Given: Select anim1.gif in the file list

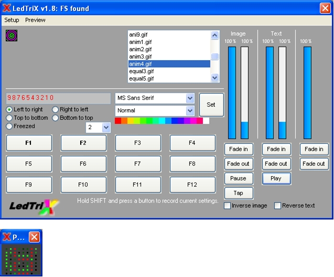Looking at the screenshot, I should 169,42.
